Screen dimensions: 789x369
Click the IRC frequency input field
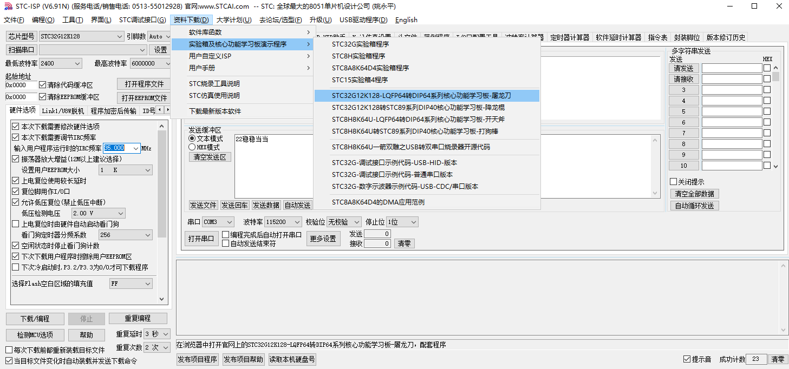point(122,148)
